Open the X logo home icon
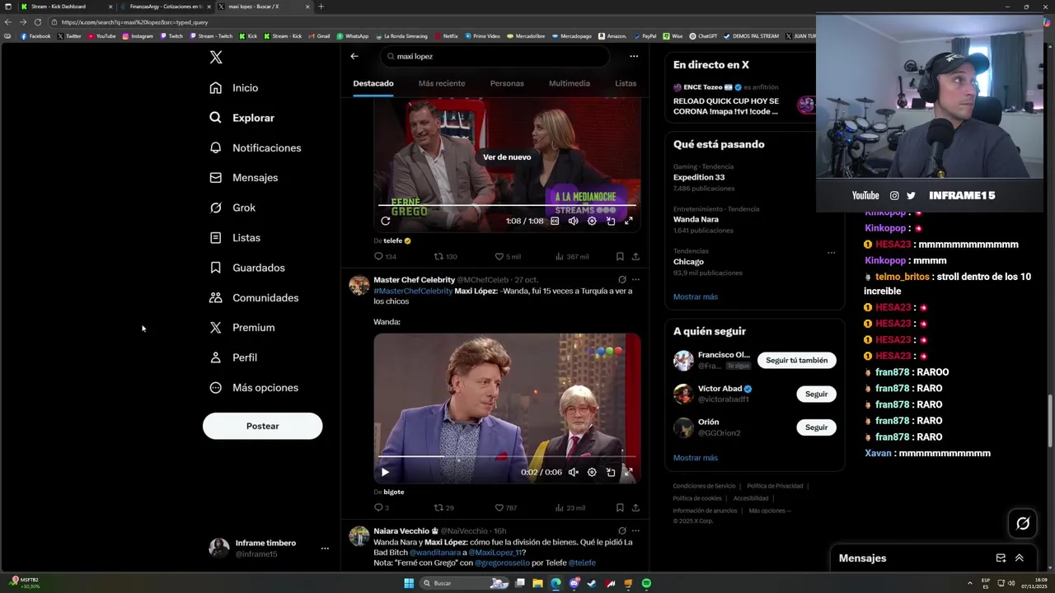1055x593 pixels. tap(215, 58)
